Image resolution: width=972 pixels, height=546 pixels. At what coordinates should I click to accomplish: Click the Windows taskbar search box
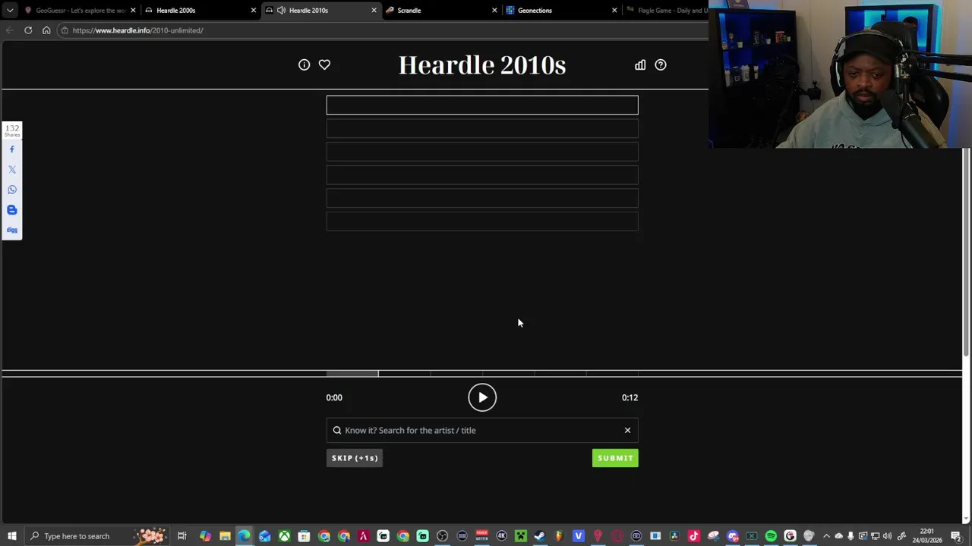(97, 536)
